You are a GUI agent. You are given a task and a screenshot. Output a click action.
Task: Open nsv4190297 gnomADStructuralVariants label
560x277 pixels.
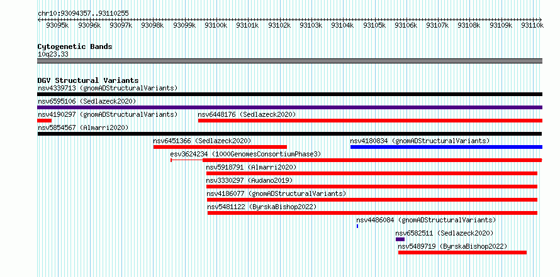[108, 114]
